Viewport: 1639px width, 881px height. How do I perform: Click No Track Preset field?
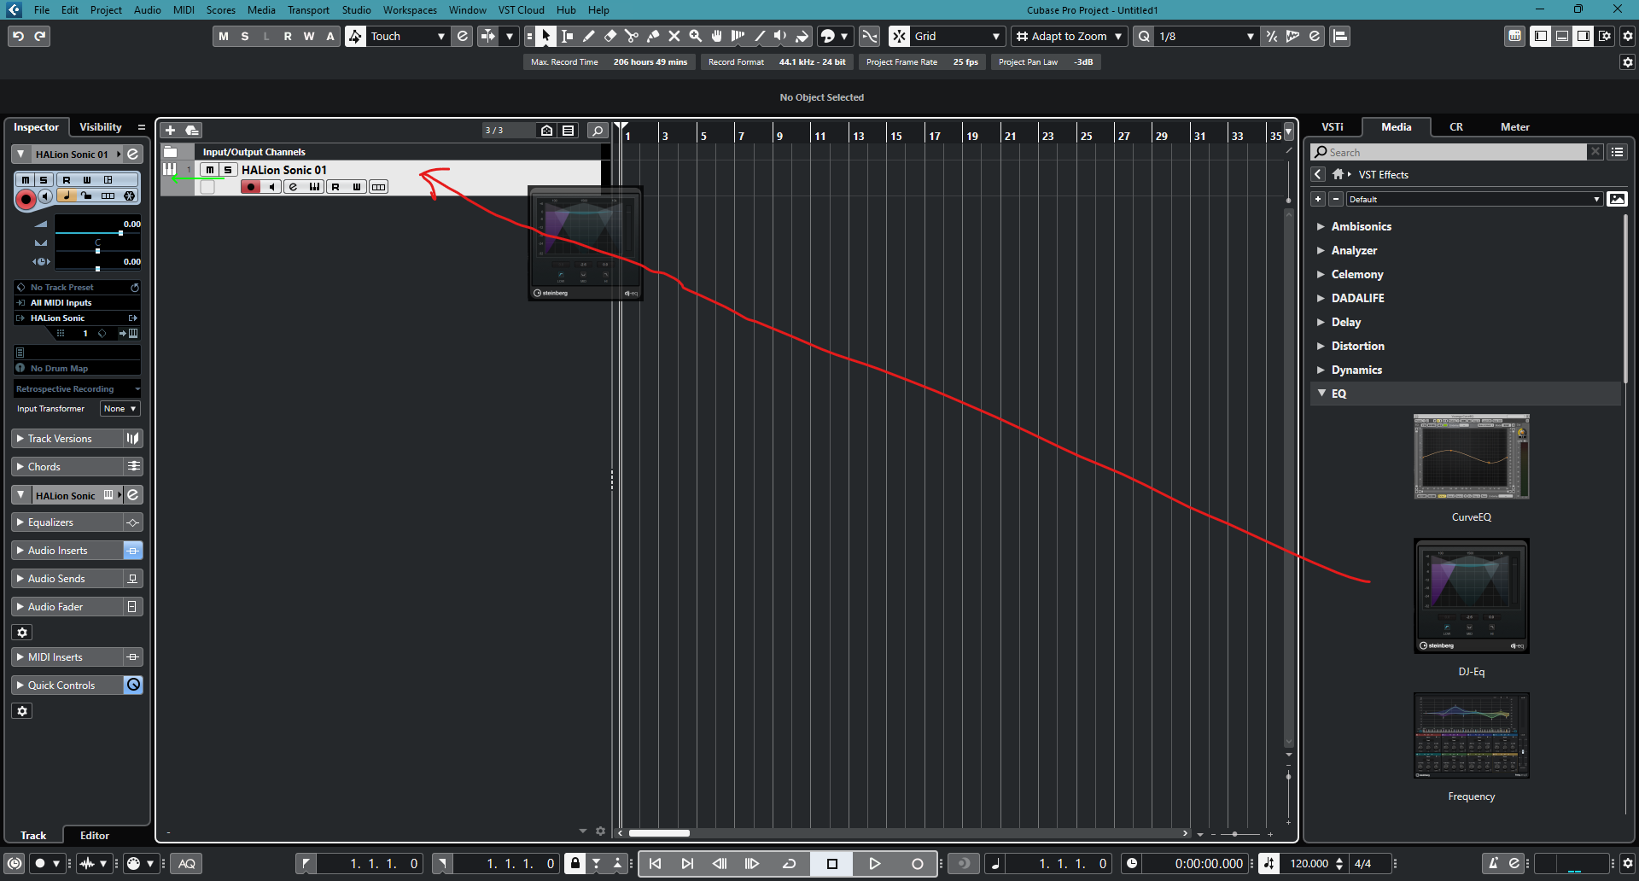coord(77,288)
